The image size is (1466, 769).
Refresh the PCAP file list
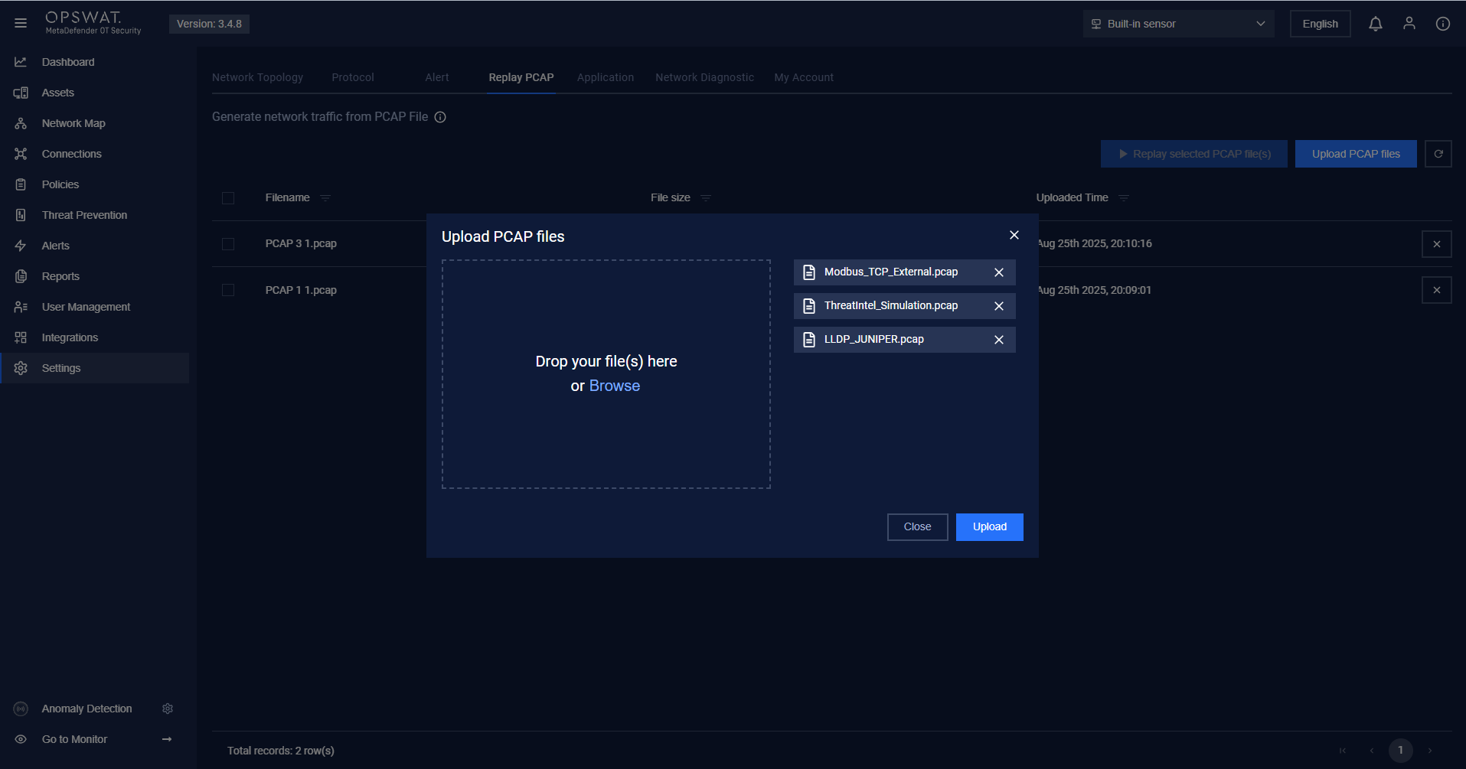(1438, 154)
